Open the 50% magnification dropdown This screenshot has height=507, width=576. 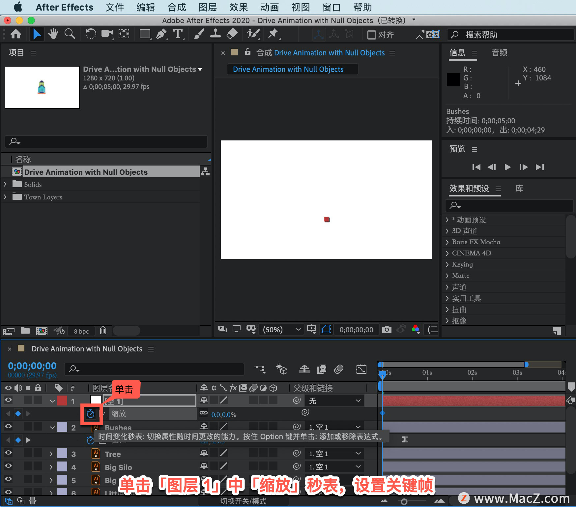(282, 330)
